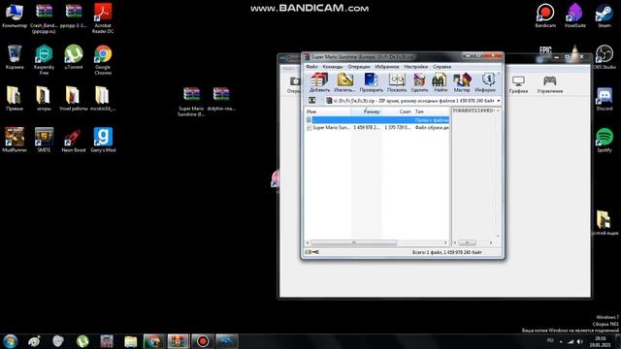The image size is (621, 349).
Task: Select the игры folder on desktop
Action: tap(44, 99)
